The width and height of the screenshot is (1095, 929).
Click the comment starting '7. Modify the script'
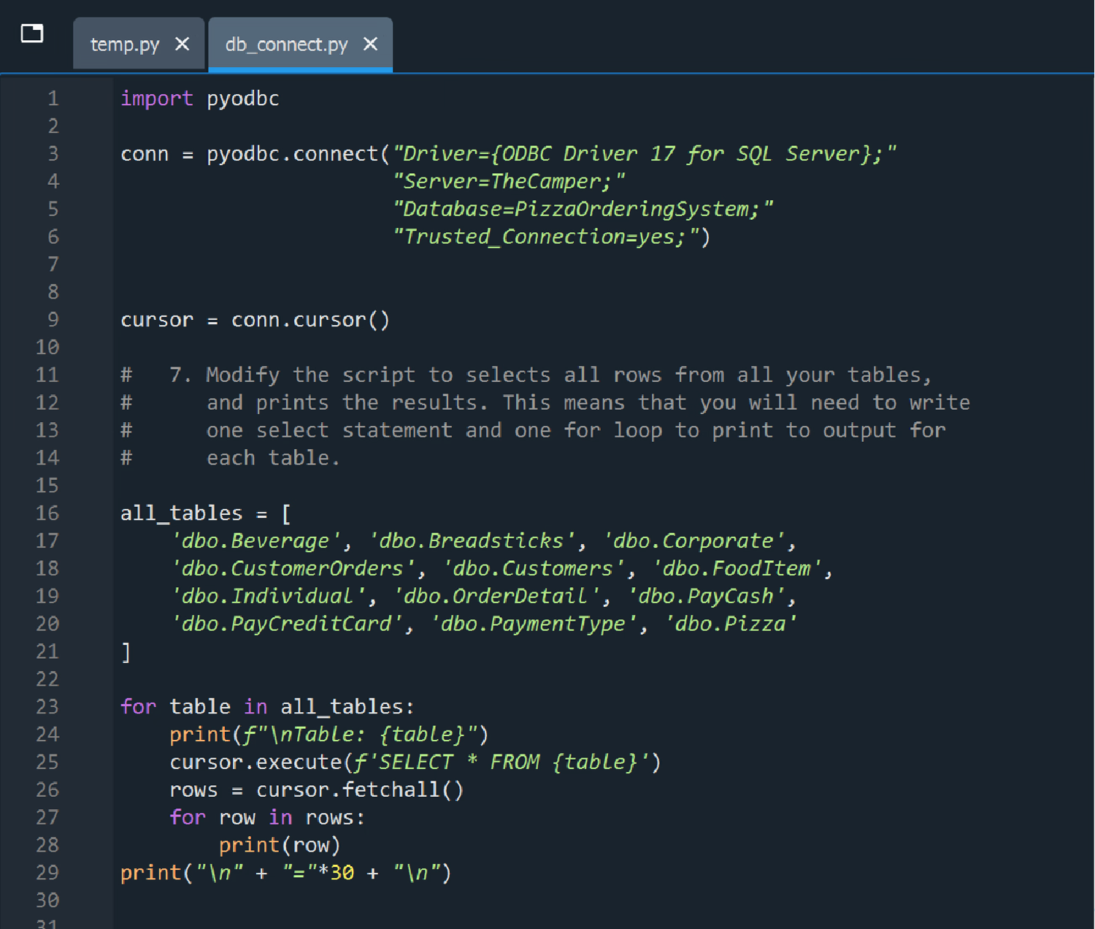tap(527, 375)
